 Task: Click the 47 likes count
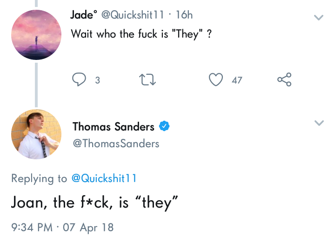[x=237, y=80]
